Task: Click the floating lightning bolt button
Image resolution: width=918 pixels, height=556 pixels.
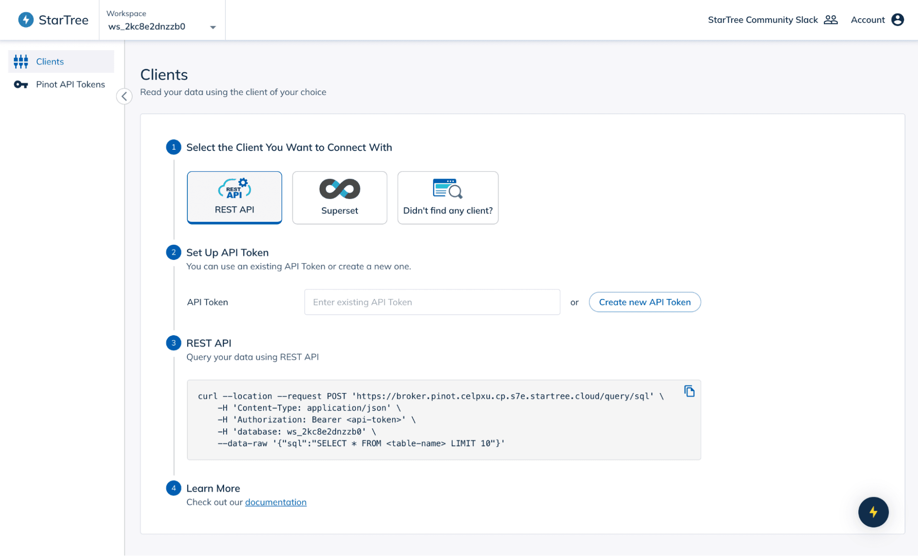Action: coord(873,513)
